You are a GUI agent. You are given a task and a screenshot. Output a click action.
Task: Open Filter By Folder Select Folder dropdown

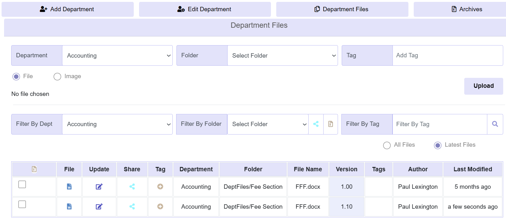click(268, 124)
